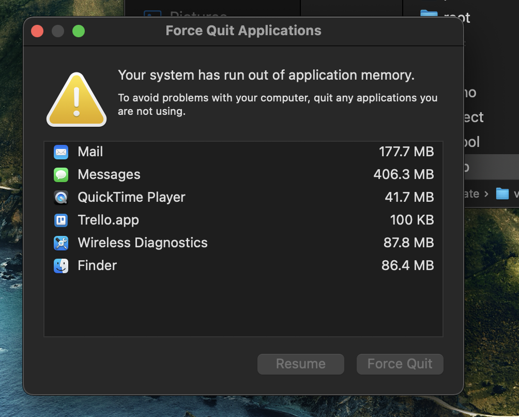Click the blue Trello icon
This screenshot has height=417, width=519.
pos(61,220)
